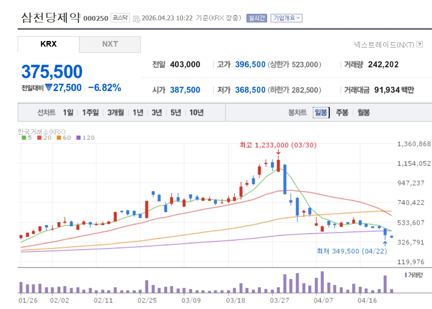Select the 10년 line chart period
Viewport: 432px width, 309px height.
196,112
